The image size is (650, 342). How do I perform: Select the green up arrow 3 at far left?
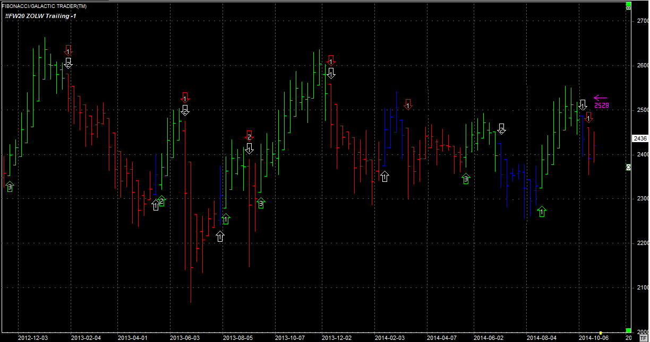coord(10,186)
